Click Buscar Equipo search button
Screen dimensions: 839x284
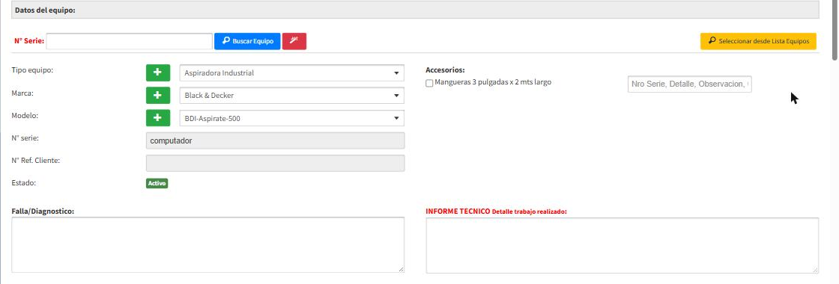(247, 41)
